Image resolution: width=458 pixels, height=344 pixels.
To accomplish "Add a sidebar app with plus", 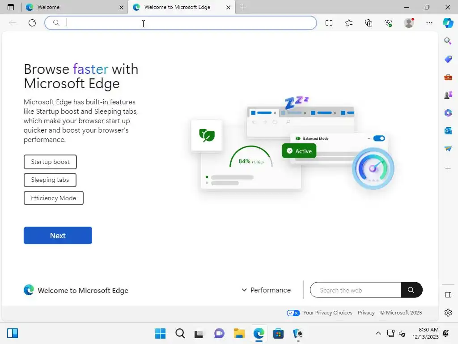I will click(448, 168).
